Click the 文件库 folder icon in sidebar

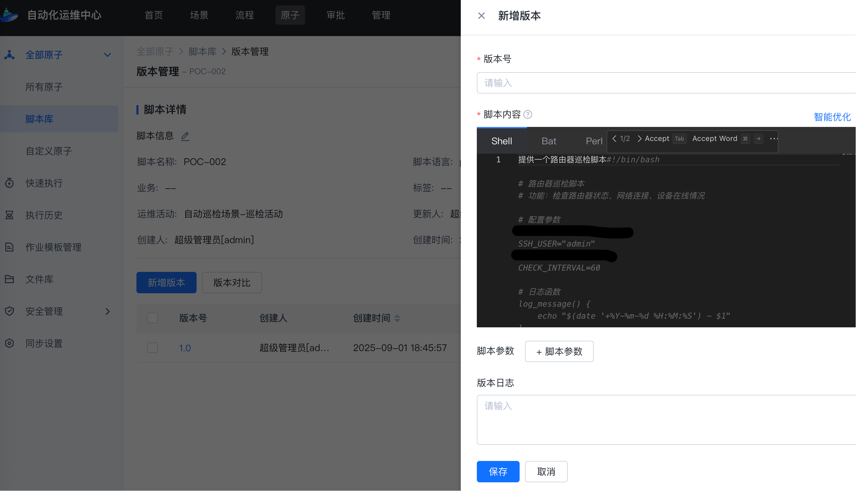(x=9, y=279)
